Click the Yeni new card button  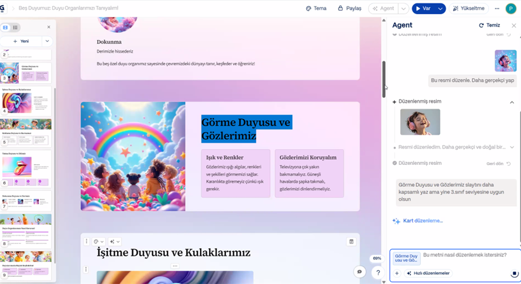(21, 41)
